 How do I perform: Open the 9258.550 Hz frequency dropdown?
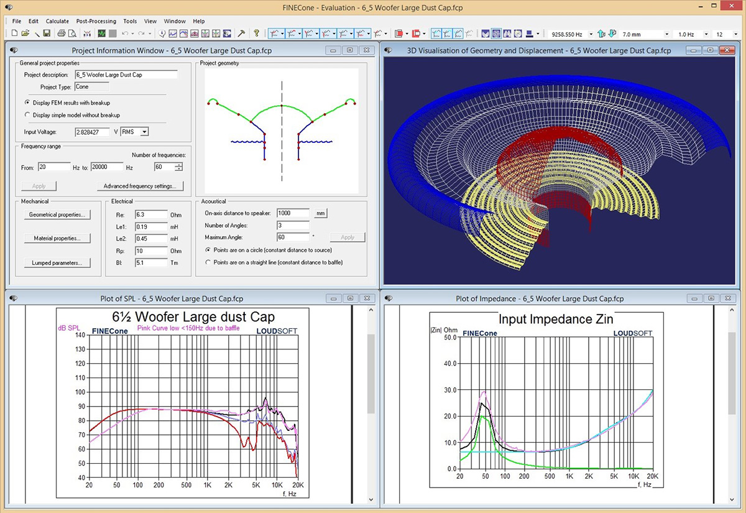coord(591,34)
